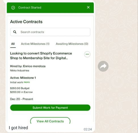138x133 pixels.
Task: Switch to Active Milestones (1) tab
Action: (35, 44)
